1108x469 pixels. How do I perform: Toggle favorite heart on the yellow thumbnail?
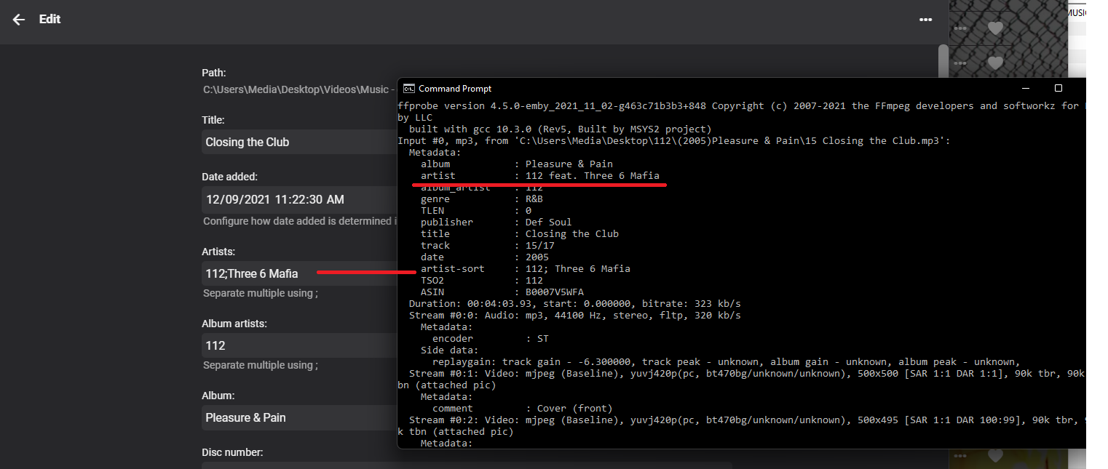pyautogui.click(x=995, y=457)
